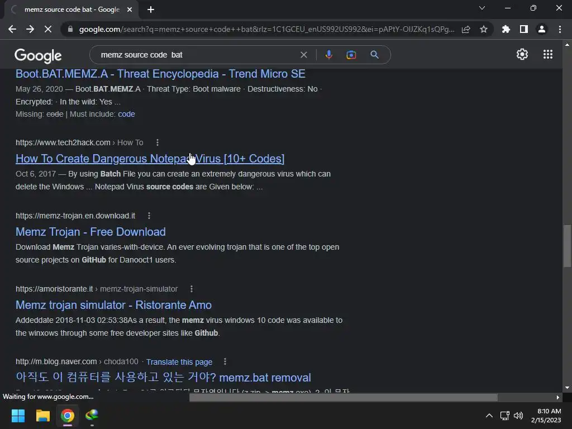
Task: Click the vertical scrollbar thumb
Action: pyautogui.click(x=567, y=246)
